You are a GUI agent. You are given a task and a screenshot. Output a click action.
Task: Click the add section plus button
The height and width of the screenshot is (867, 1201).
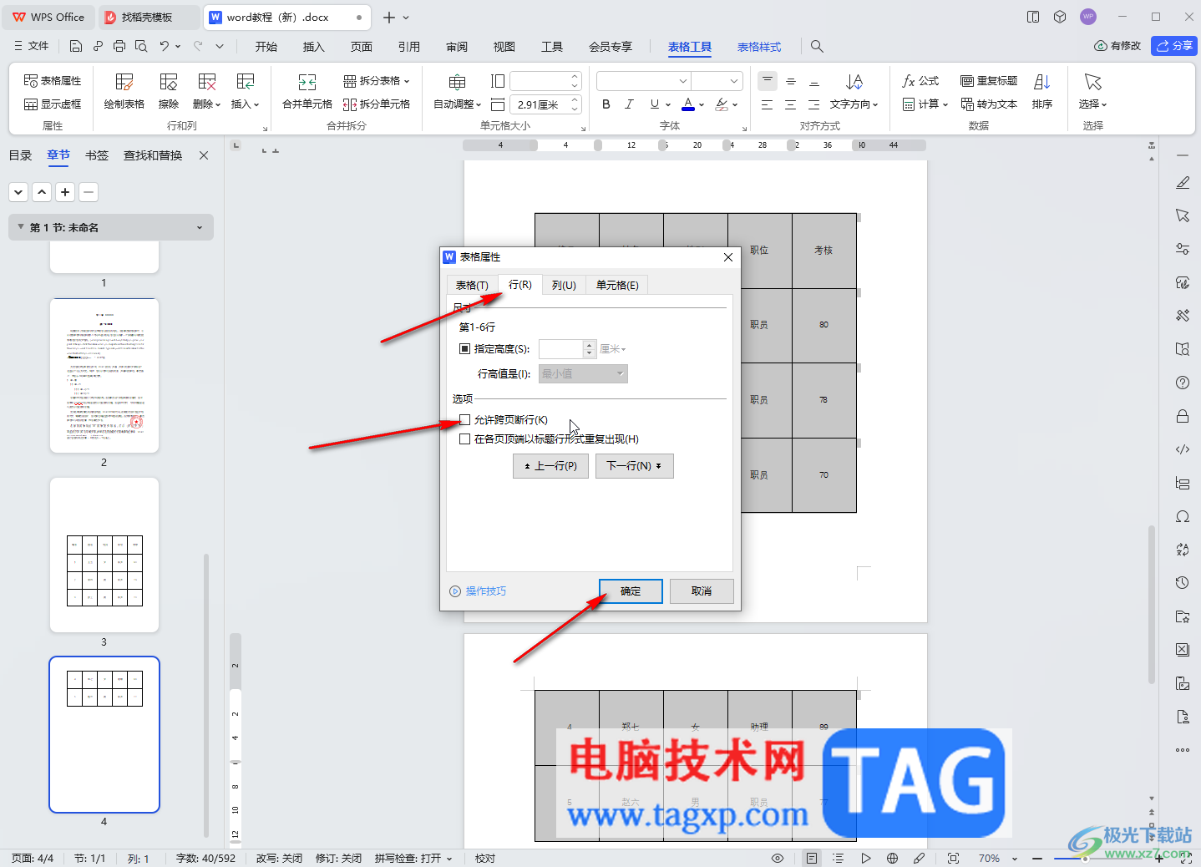coord(65,192)
